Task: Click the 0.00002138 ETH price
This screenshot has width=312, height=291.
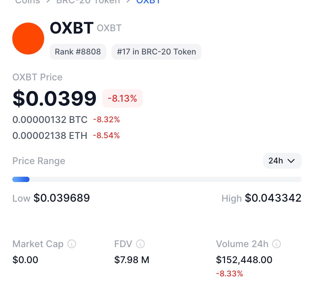Action: [50, 136]
